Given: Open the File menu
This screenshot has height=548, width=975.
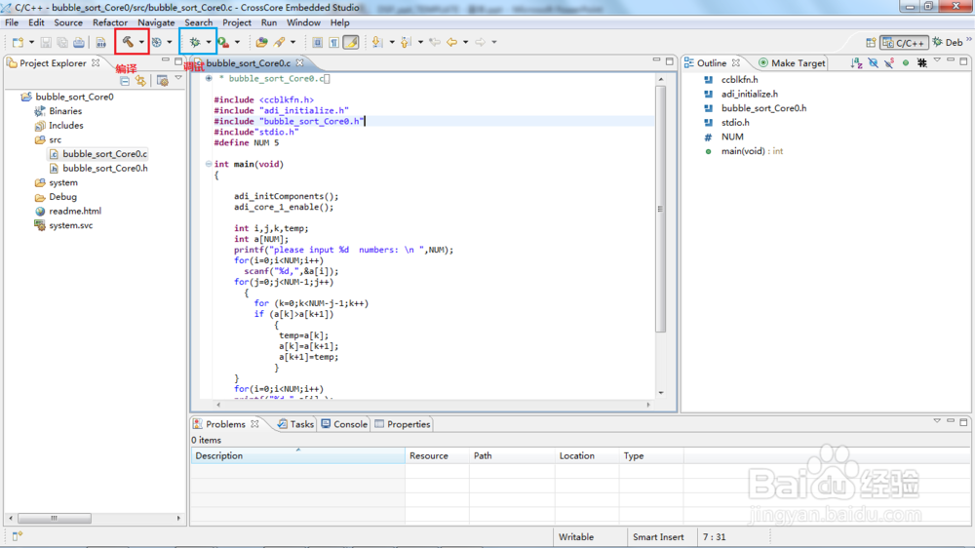Looking at the screenshot, I should point(12,22).
